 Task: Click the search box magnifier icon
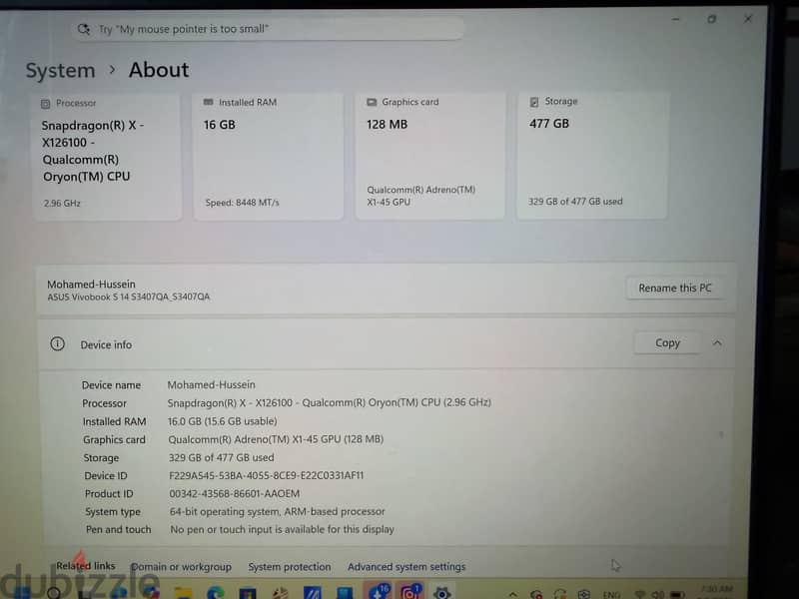[84, 29]
